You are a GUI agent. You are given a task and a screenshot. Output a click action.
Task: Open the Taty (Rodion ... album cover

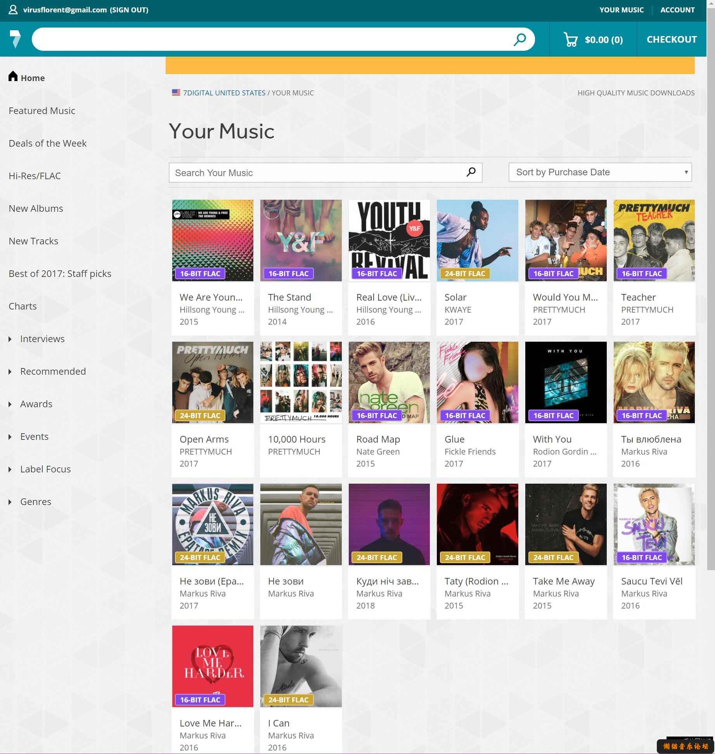click(477, 524)
